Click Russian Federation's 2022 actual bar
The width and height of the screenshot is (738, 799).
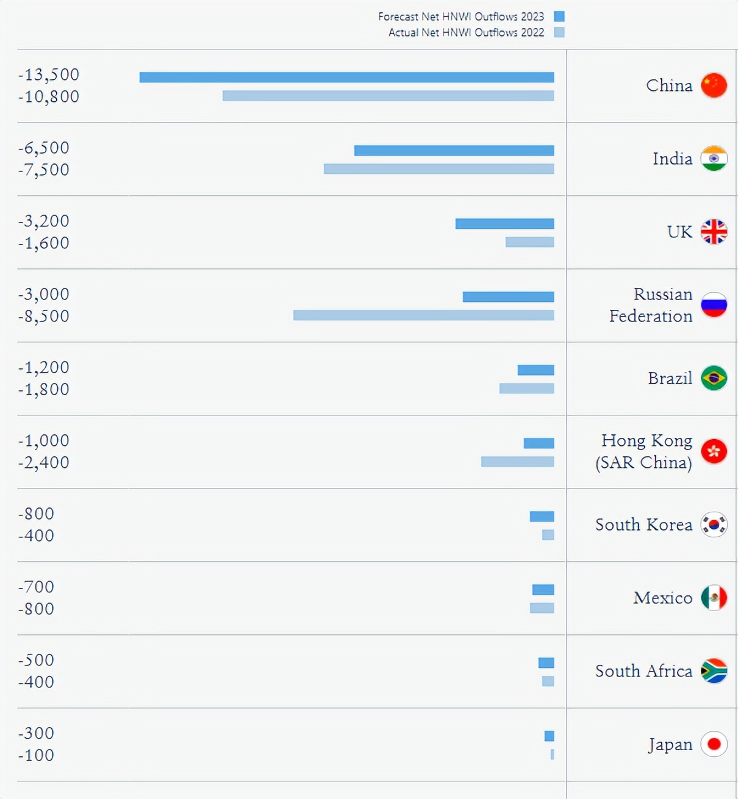(423, 315)
